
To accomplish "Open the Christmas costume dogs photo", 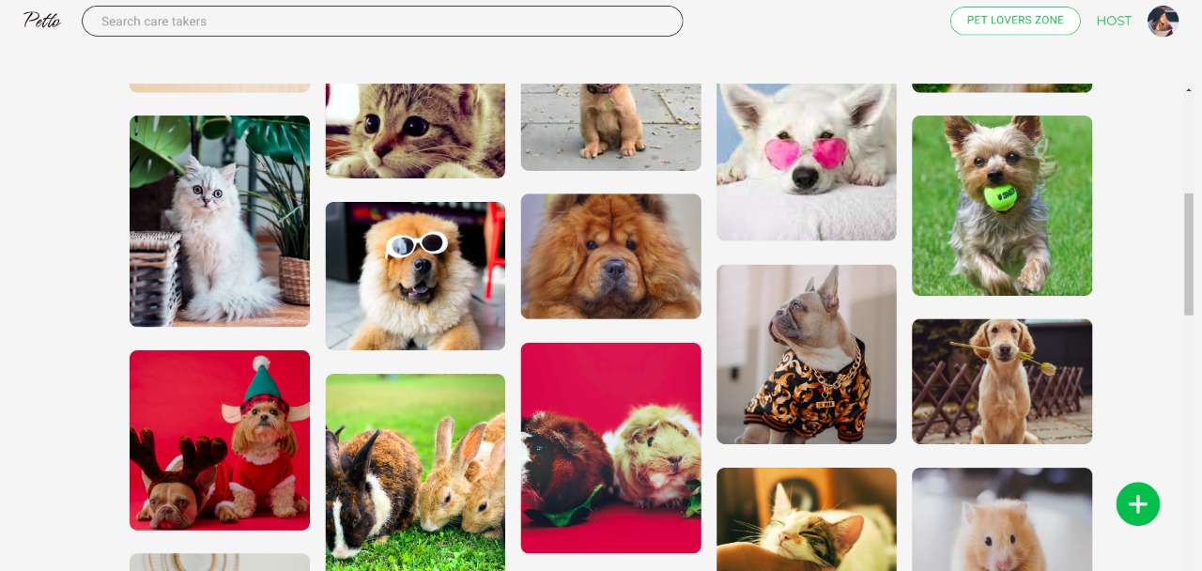I will (x=220, y=440).
